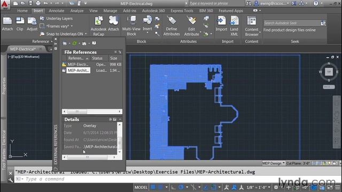This screenshot has height=192, width=342.
Task: Open the MEP Design workspace dropdown
Action: pyautogui.click(x=274, y=163)
